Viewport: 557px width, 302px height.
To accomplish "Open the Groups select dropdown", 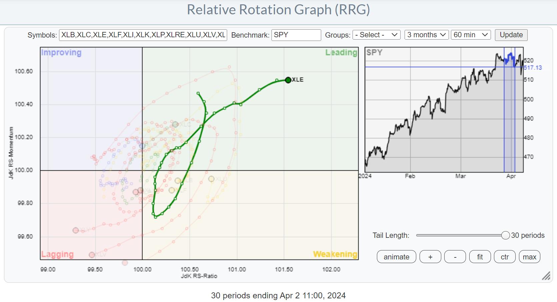I will tap(377, 35).
